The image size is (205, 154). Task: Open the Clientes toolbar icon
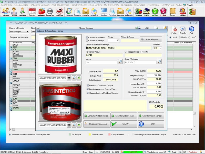(x=6, y=12)
